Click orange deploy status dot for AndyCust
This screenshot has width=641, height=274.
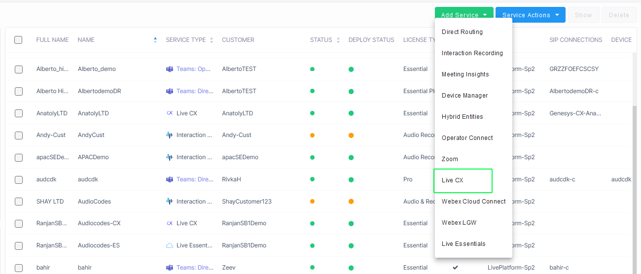(x=351, y=135)
